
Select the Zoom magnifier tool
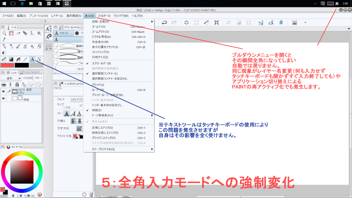point(4,33)
